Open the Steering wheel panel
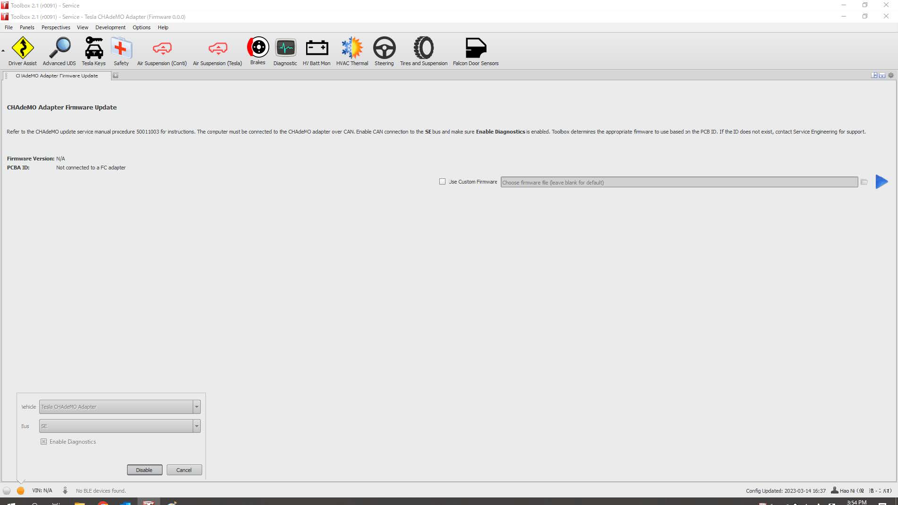The width and height of the screenshot is (898, 505). coord(384,51)
